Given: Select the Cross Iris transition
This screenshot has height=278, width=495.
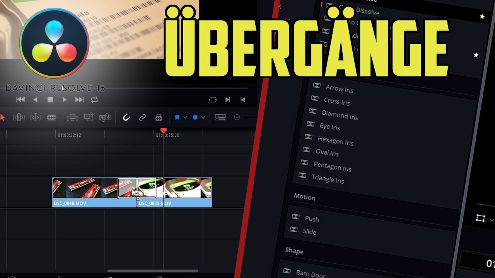Looking at the screenshot, I should 336,102.
